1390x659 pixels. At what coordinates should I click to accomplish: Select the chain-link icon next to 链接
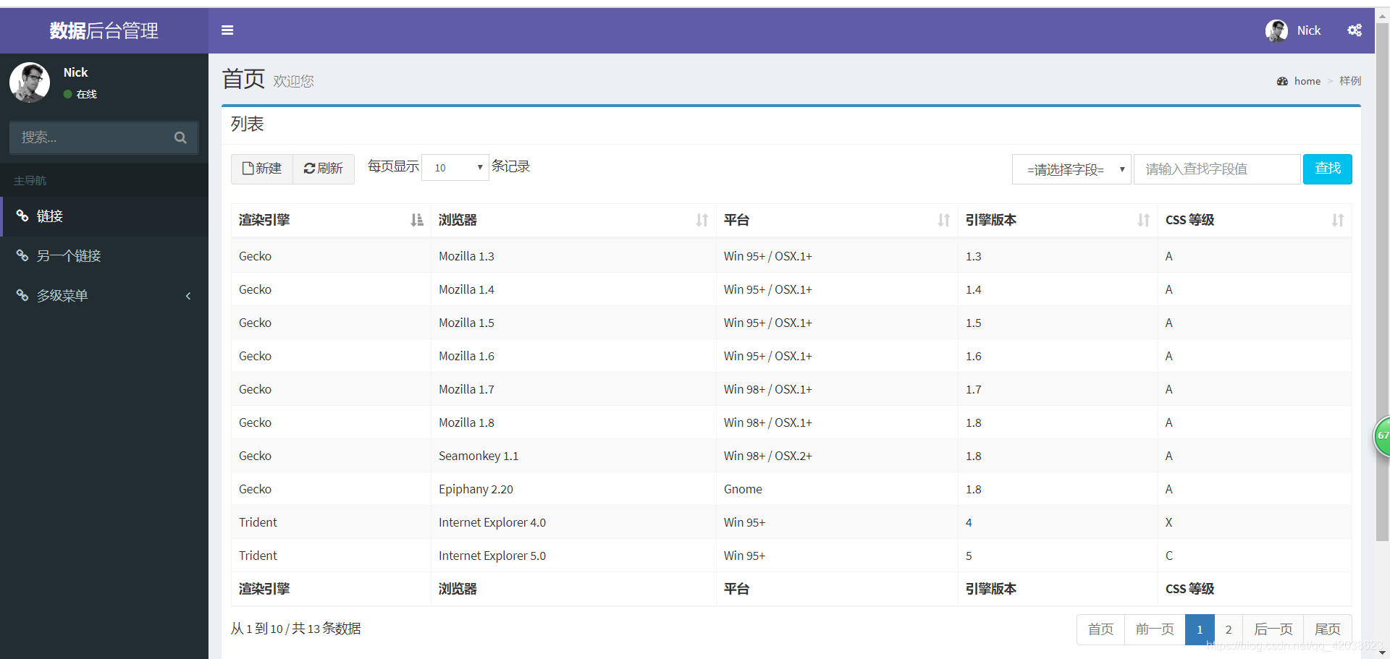click(22, 216)
